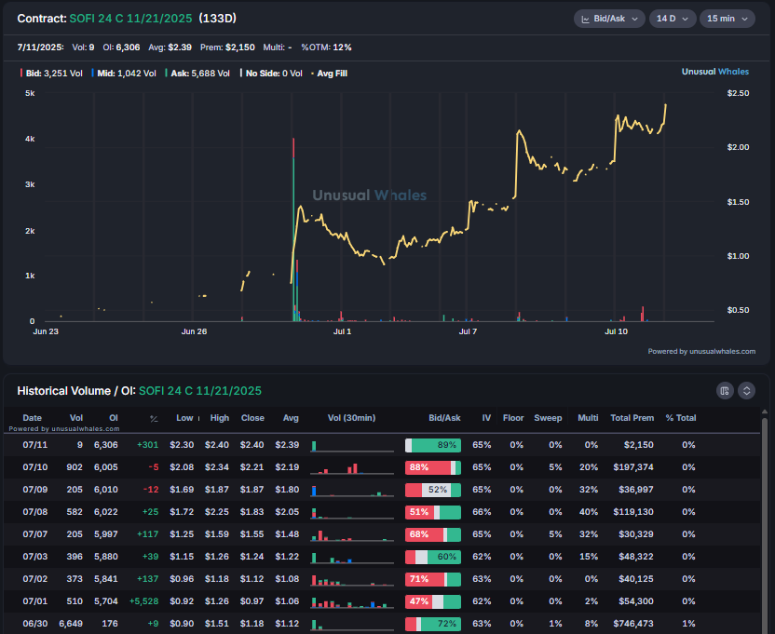
Task: Open the 14 D range dropdown
Action: coord(673,19)
